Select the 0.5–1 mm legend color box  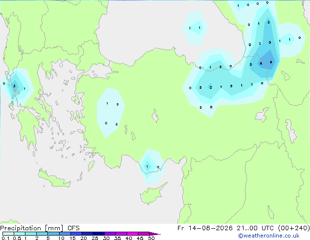(20, 234)
